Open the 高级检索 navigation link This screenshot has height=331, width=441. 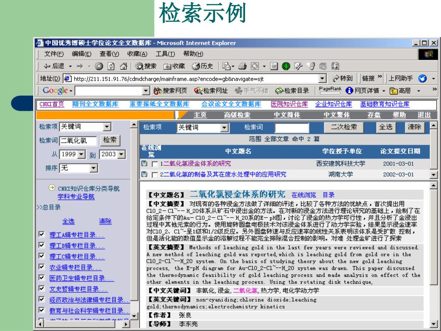pos(237,115)
